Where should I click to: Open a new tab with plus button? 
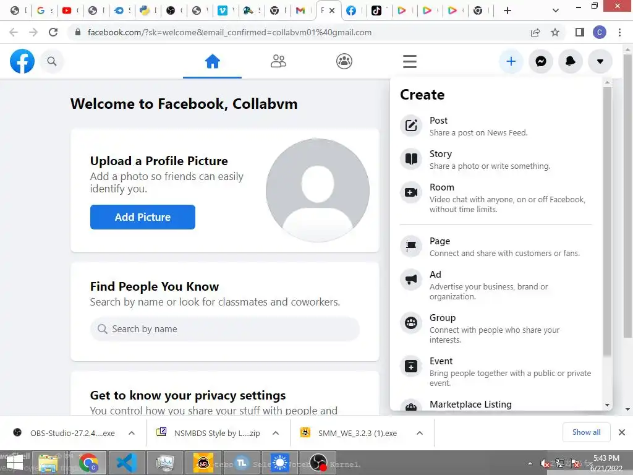(508, 11)
